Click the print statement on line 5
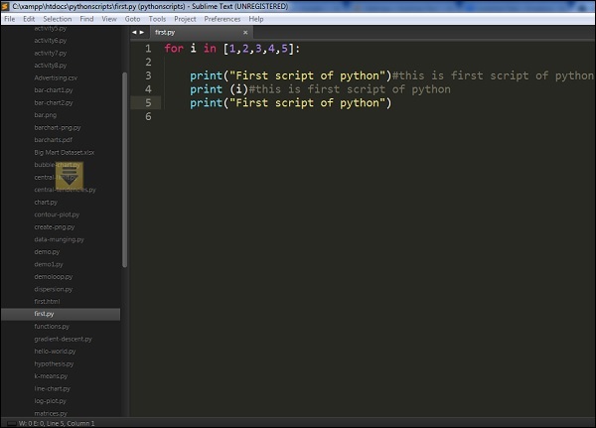This screenshot has height=428, width=596. [x=290, y=103]
